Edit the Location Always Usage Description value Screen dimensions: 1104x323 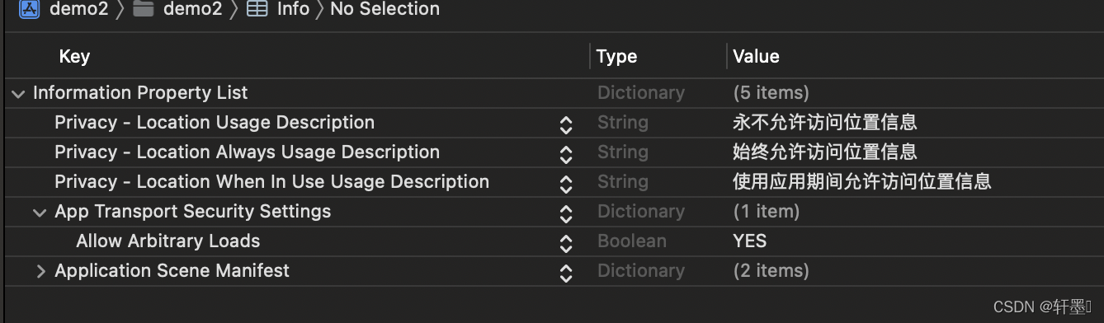(x=825, y=152)
